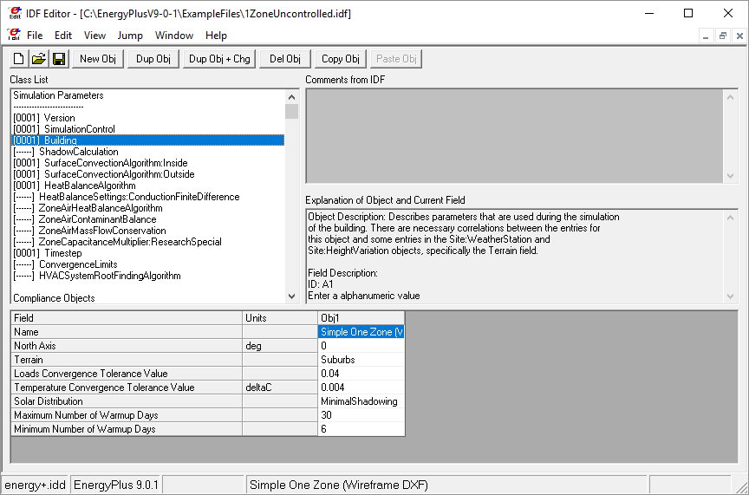Click status bar text Simple One Zone (Wireframe DXF)
The height and width of the screenshot is (495, 749).
[339, 485]
